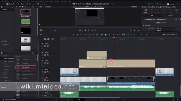The image size is (181, 101).
Task: Select green audio waveform media thumbnail
Action: pos(25,22)
